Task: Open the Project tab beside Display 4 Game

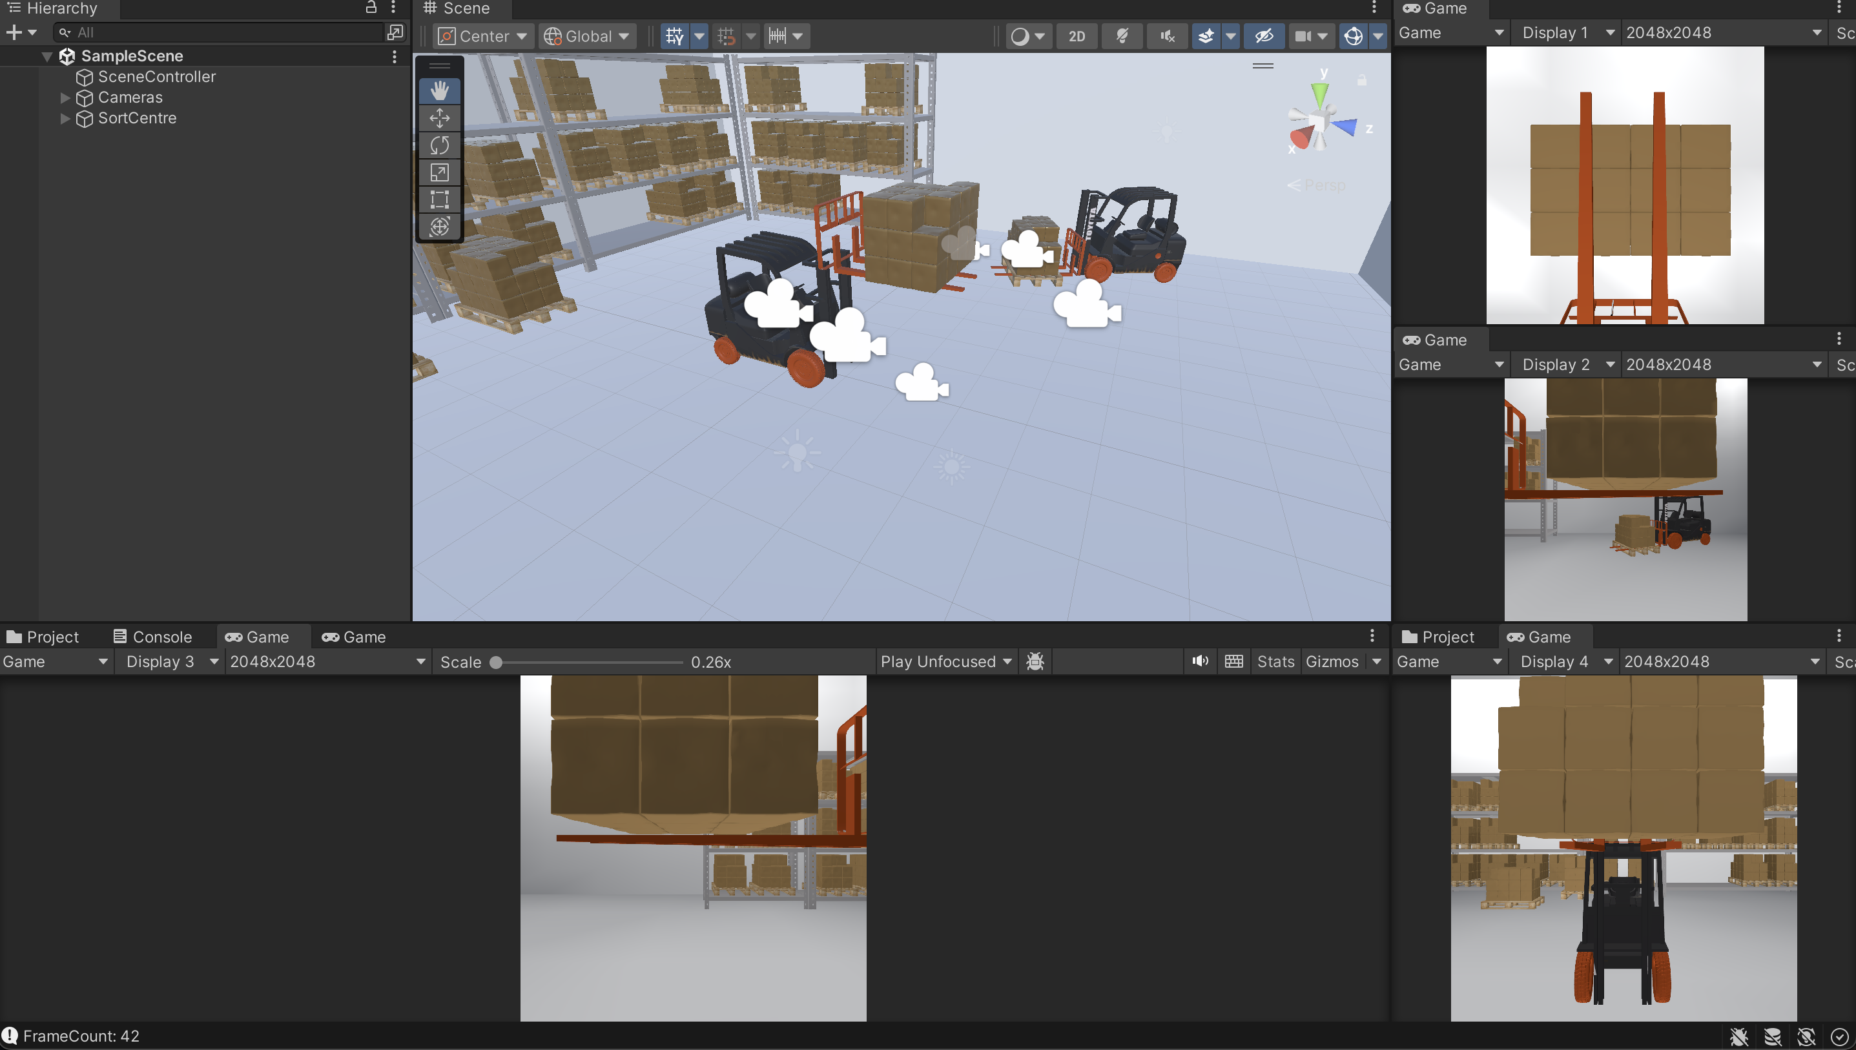Action: 1439,637
